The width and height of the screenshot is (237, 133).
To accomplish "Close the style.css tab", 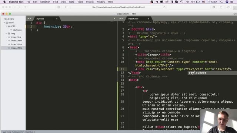I will coord(57,19).
